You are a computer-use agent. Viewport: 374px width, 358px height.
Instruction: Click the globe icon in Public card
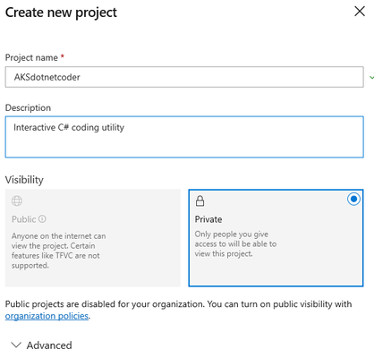(17, 200)
